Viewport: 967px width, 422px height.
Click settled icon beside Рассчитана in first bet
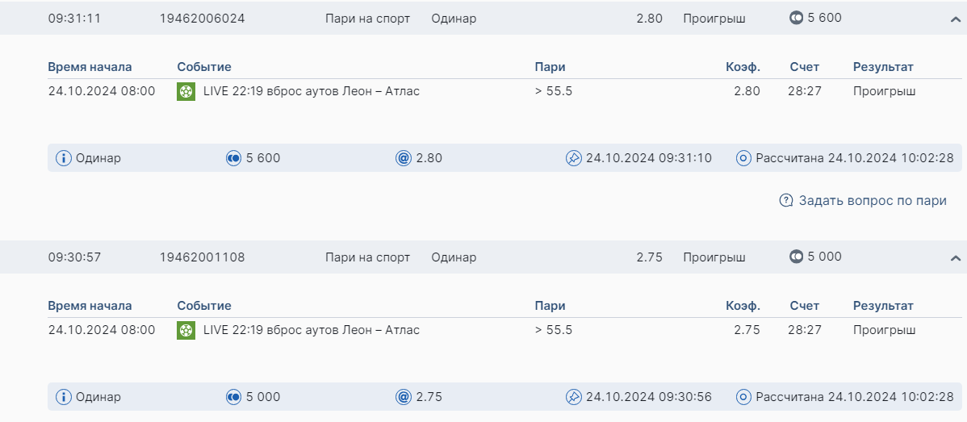[744, 158]
